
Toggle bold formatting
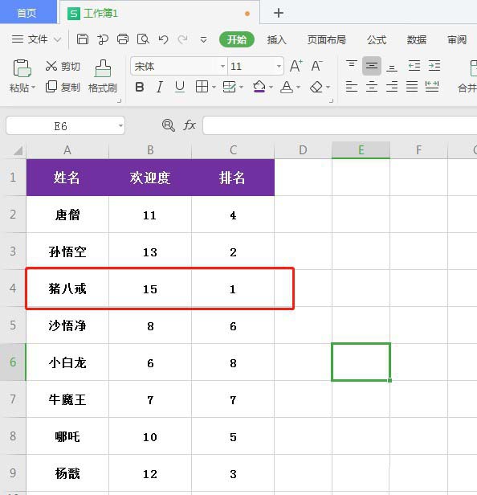point(140,87)
